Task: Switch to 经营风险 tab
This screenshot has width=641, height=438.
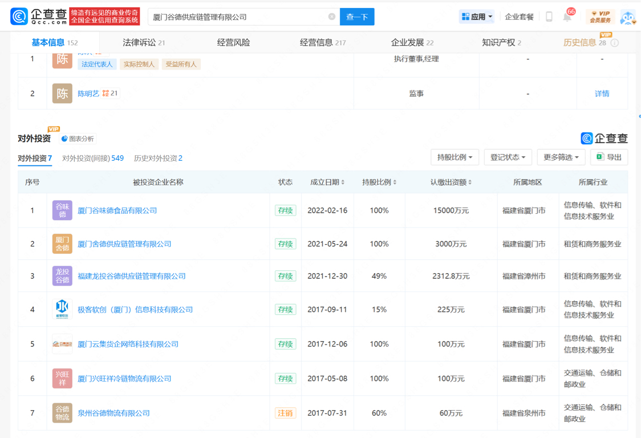Action: 233,43
